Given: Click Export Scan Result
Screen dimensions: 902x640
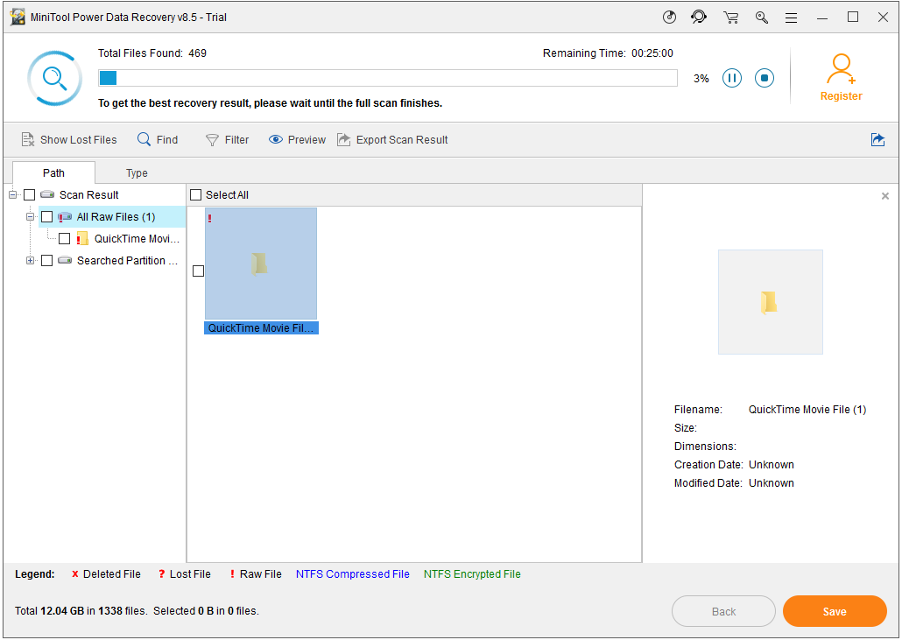Looking at the screenshot, I should [392, 140].
